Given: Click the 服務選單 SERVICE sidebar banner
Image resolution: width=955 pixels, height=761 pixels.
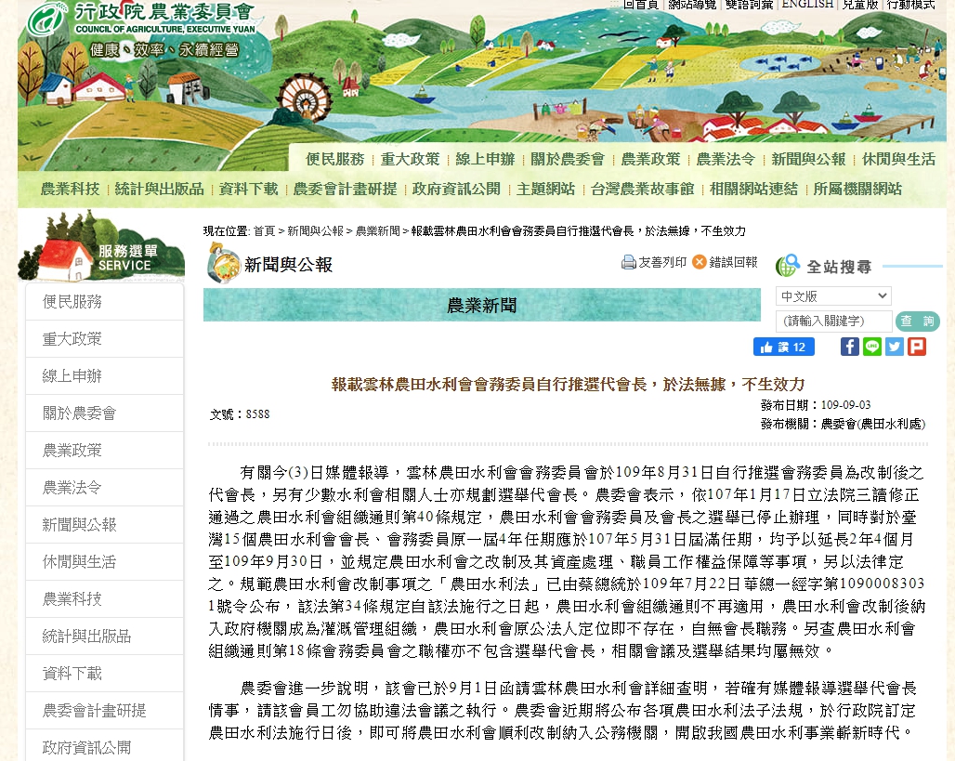Looking at the screenshot, I should pyautogui.click(x=101, y=247).
